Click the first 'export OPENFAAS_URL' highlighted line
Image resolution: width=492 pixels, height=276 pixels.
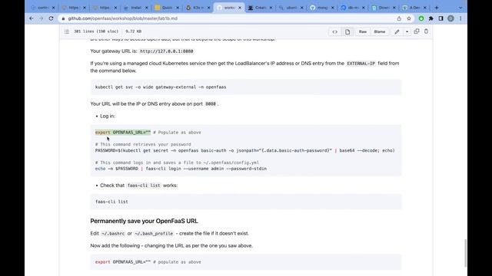123,133
